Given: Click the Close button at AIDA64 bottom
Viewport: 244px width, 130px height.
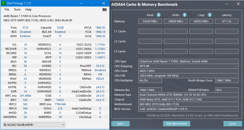Looking at the screenshot, I should tap(233, 123).
